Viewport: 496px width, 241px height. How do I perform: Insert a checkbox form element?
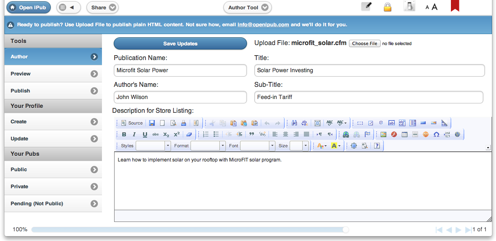coord(370,123)
